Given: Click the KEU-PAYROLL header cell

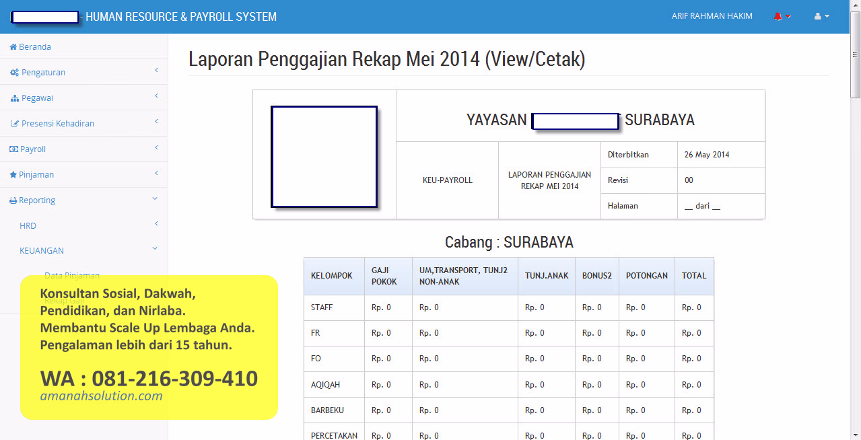Looking at the screenshot, I should 447,180.
